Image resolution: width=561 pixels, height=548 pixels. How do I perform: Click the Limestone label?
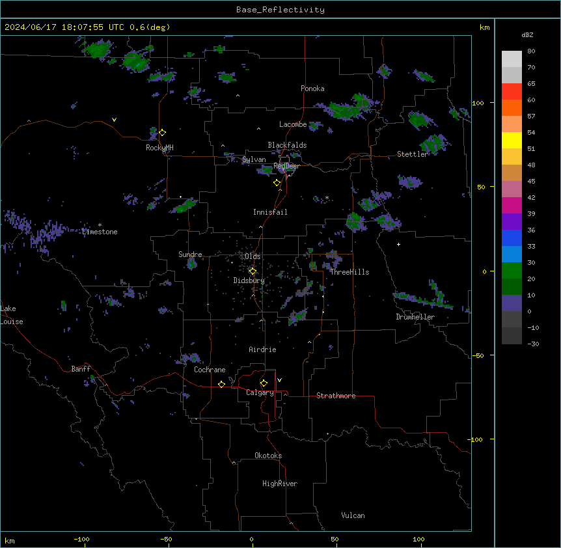[100, 232]
